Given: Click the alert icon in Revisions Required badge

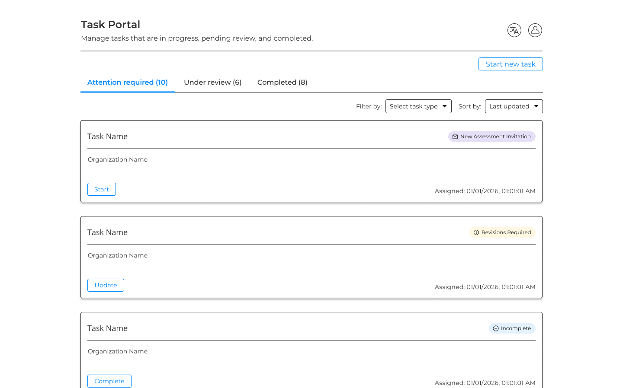Looking at the screenshot, I should pyautogui.click(x=476, y=232).
